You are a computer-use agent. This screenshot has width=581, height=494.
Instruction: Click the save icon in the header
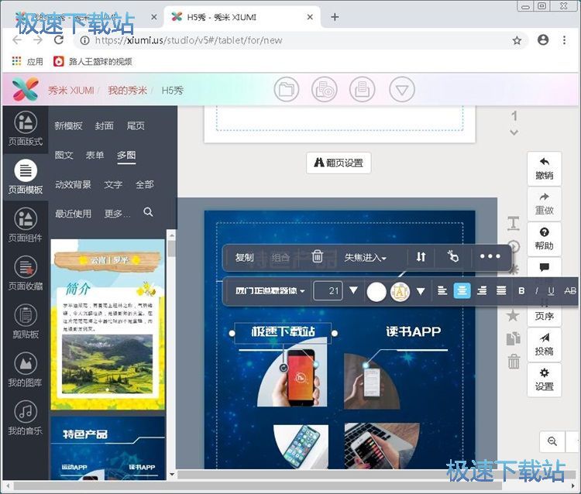363,90
